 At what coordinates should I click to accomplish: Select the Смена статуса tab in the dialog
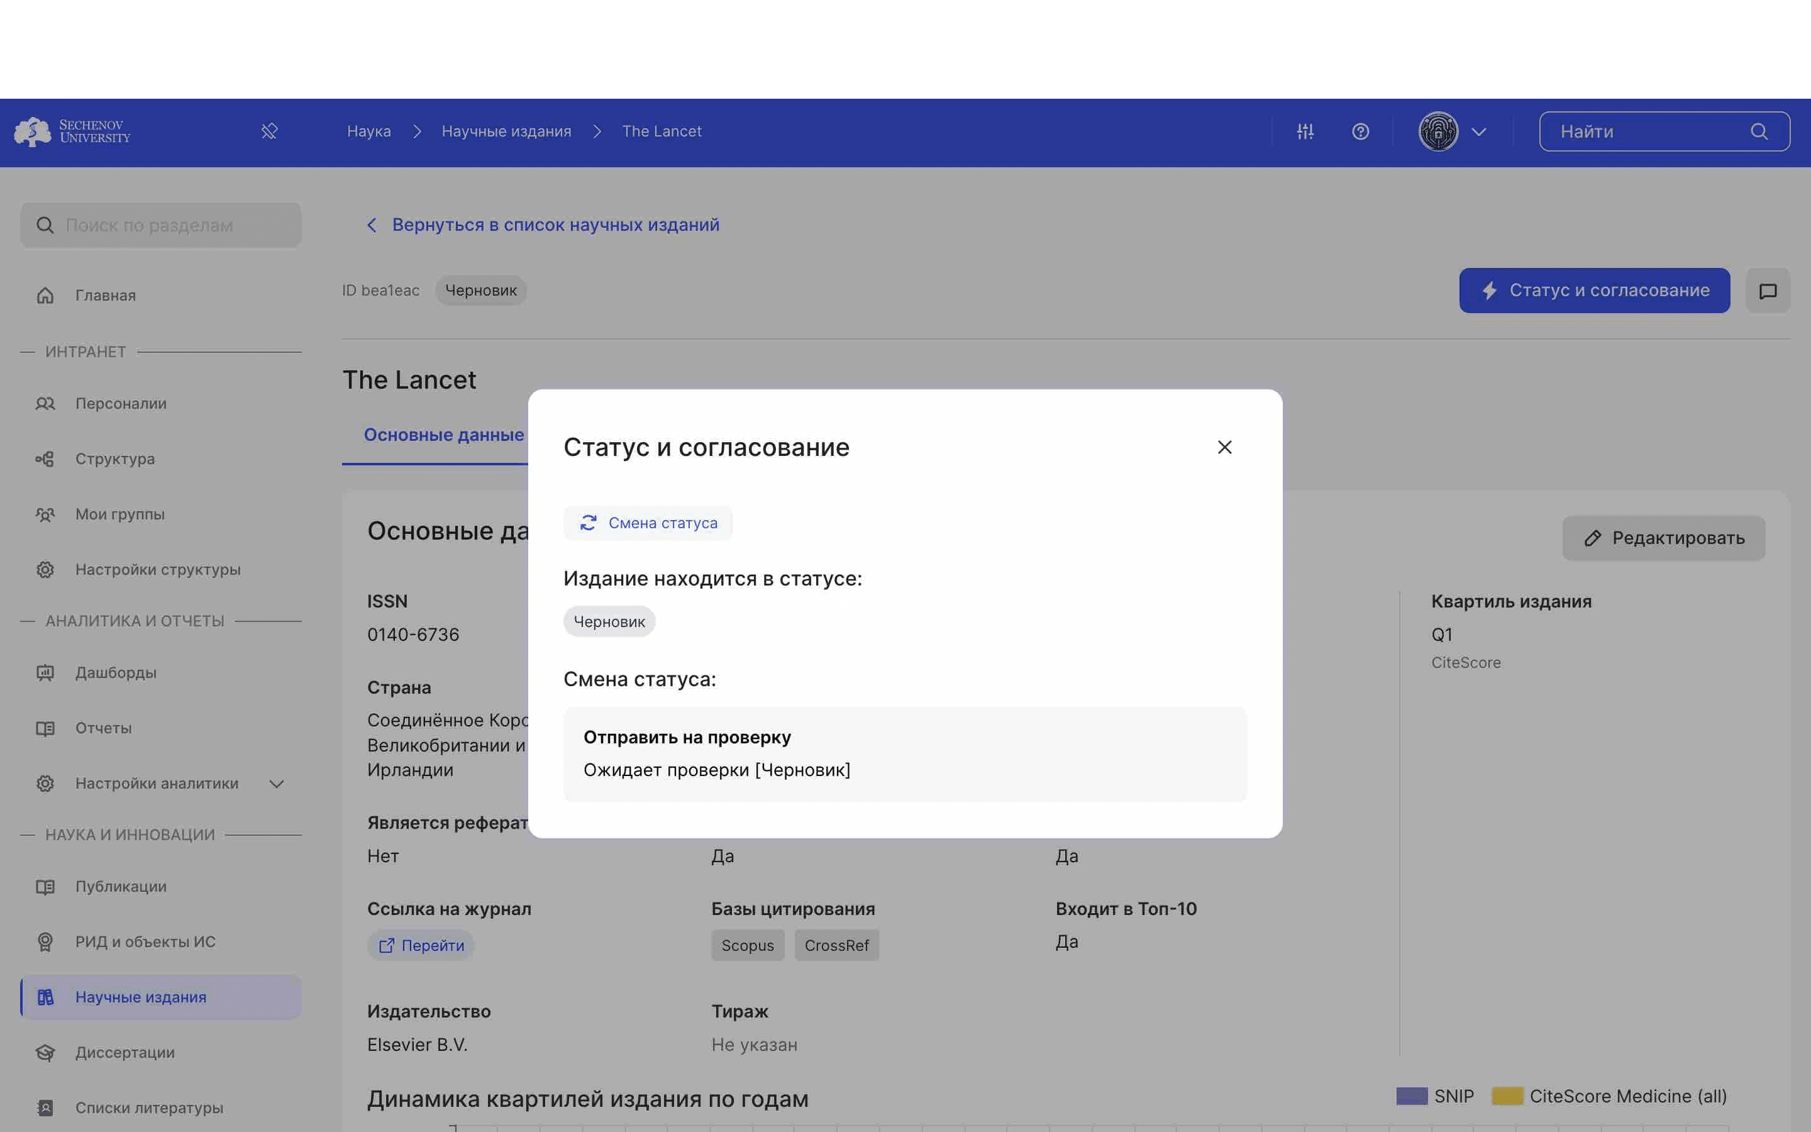click(648, 523)
